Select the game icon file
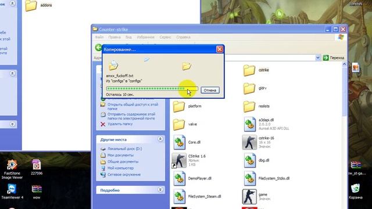The image size is (372, 209). [249, 196]
